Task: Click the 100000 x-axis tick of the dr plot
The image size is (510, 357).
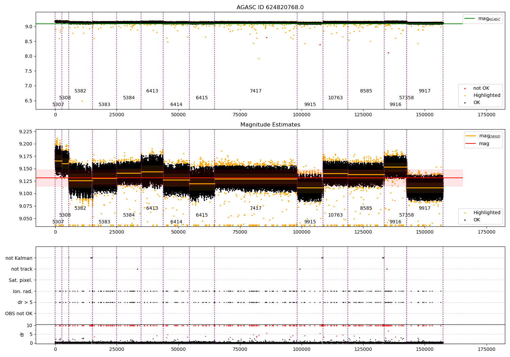Action: (302, 349)
